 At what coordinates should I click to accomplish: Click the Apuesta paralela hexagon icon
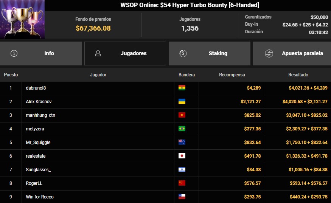(x=269, y=53)
